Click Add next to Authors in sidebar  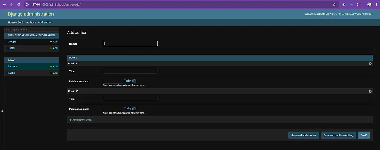[x=54, y=66]
